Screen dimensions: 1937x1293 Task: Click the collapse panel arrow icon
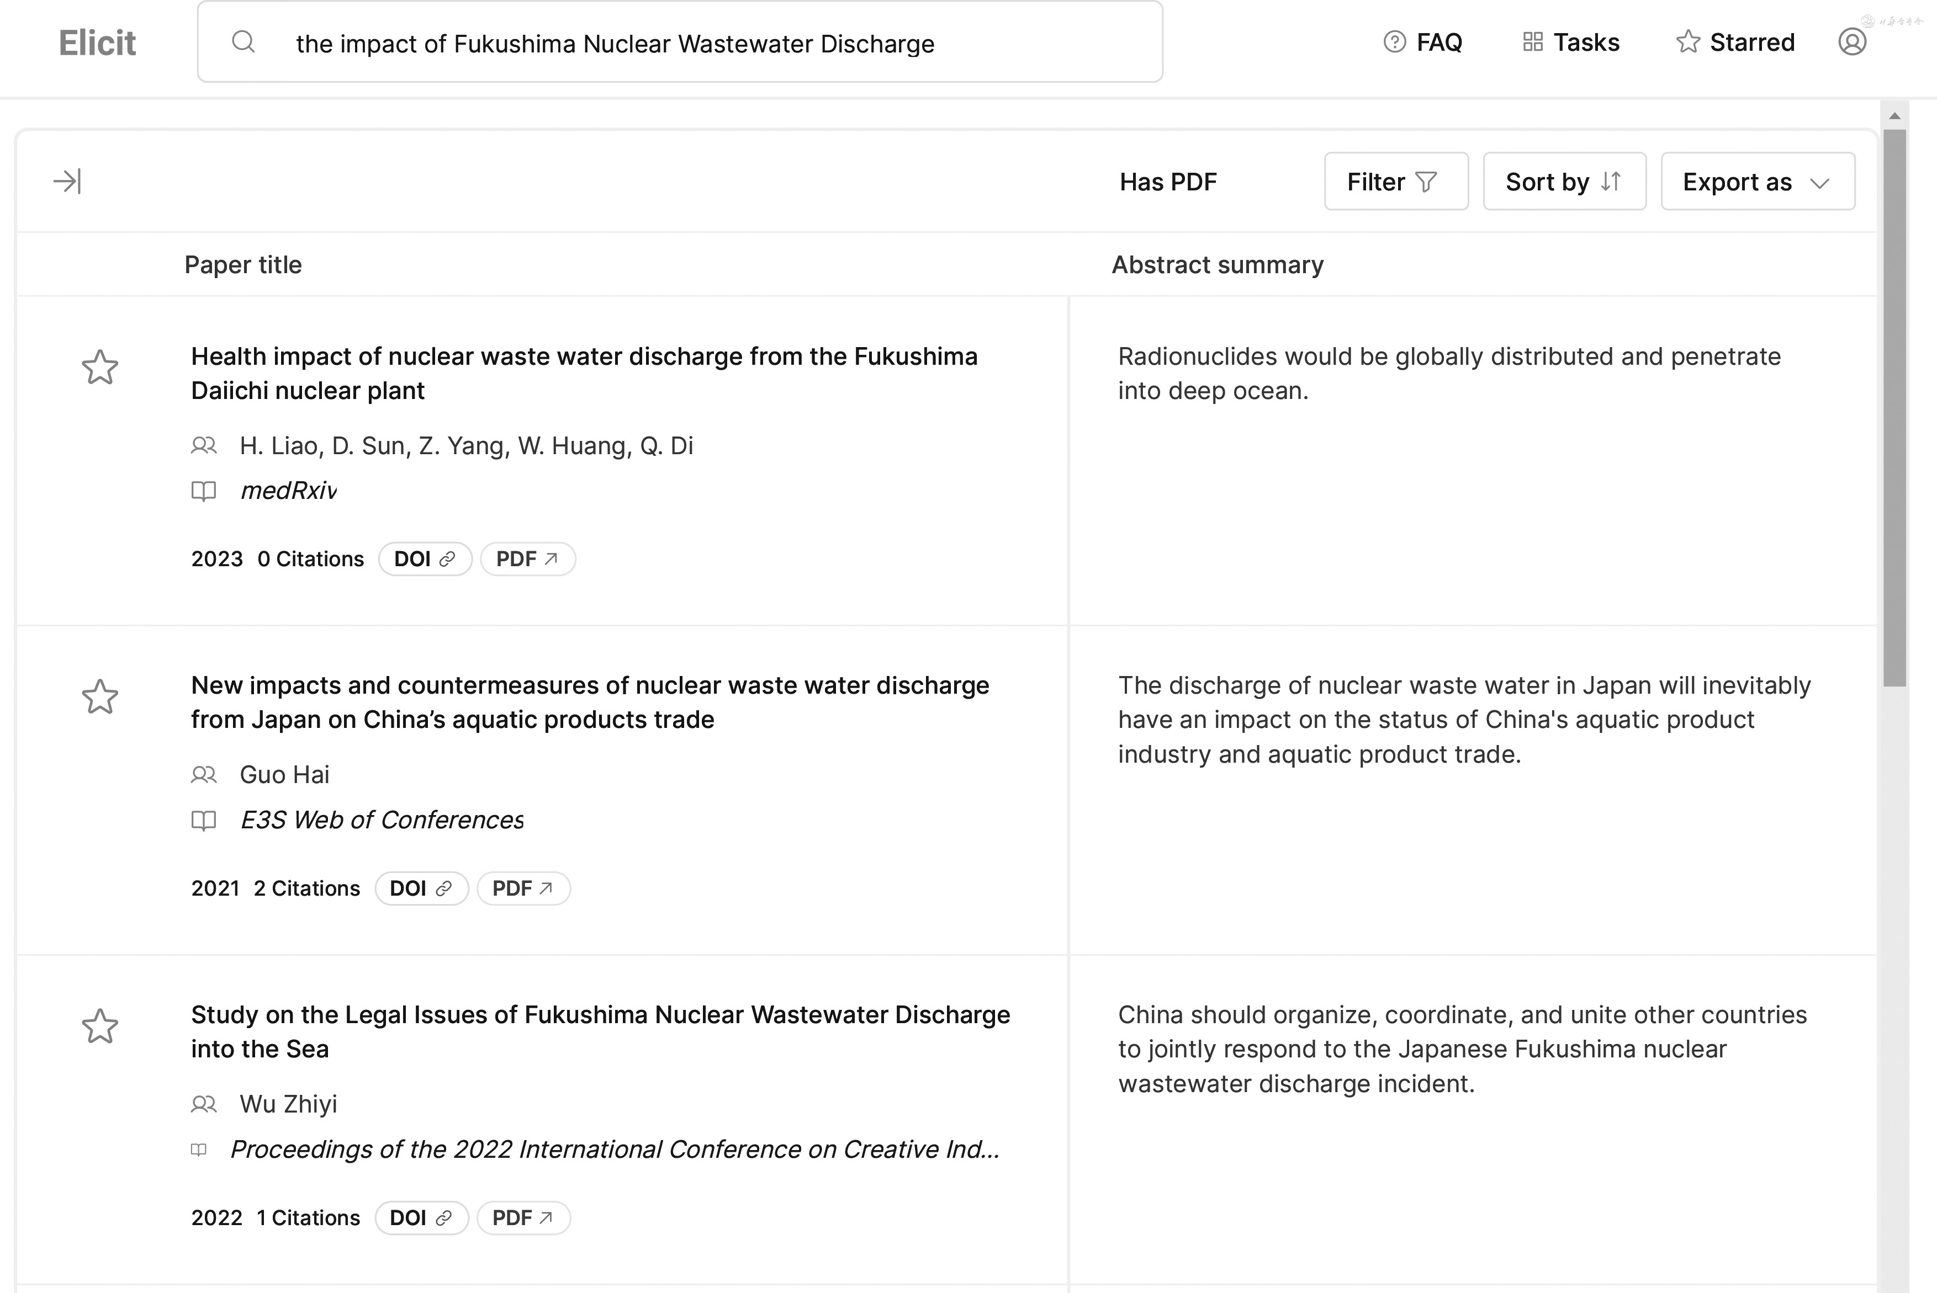tap(67, 182)
